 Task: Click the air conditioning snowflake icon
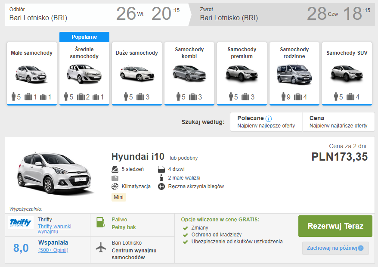(x=115, y=186)
